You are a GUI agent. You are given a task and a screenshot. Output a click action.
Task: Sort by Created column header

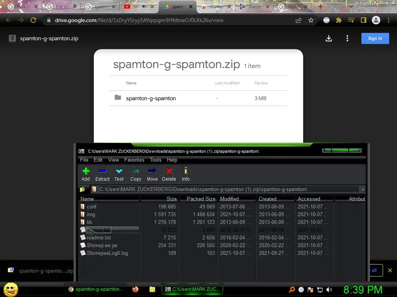[x=276, y=199]
